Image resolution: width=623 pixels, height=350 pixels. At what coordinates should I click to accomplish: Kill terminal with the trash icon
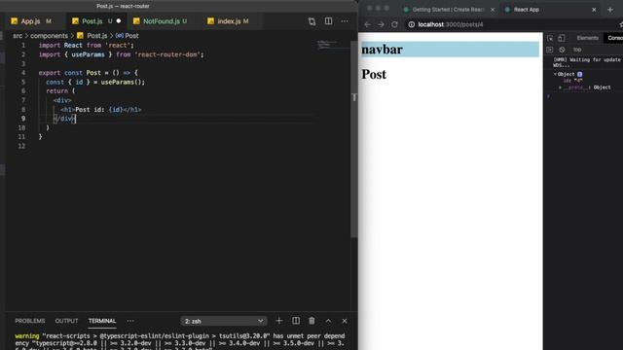point(311,321)
